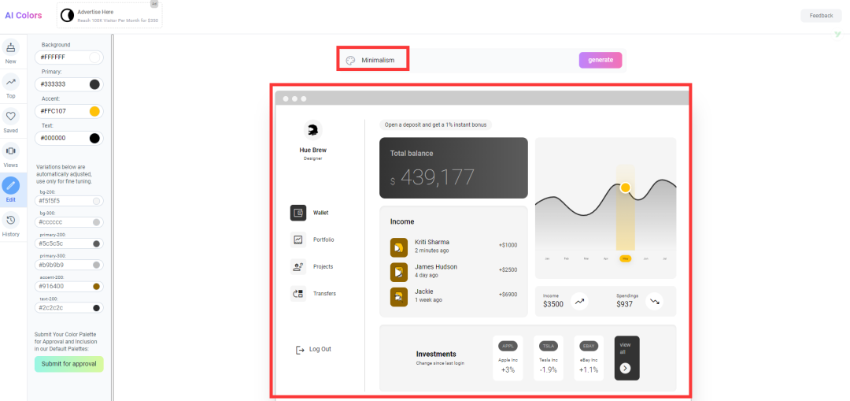Open the New palette sidebar icon
The height and width of the screenshot is (401, 850).
pos(11,47)
